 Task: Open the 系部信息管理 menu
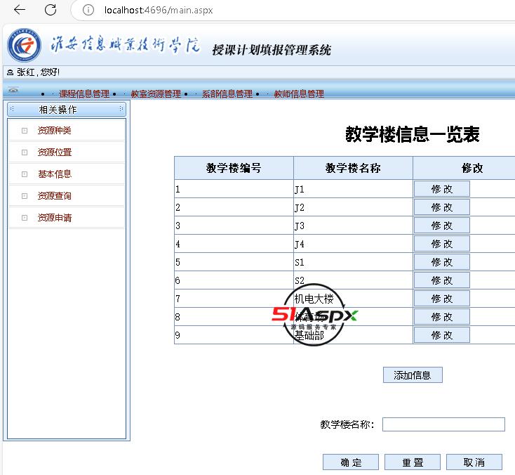point(227,93)
